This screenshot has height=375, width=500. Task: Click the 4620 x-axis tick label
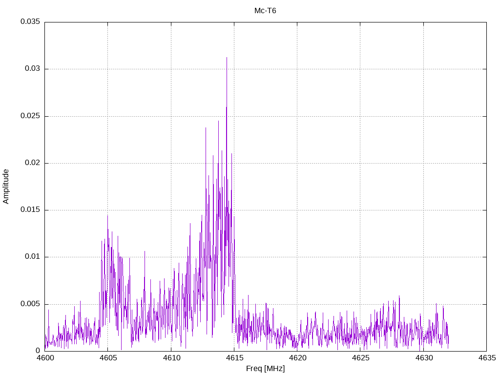point(297,358)
